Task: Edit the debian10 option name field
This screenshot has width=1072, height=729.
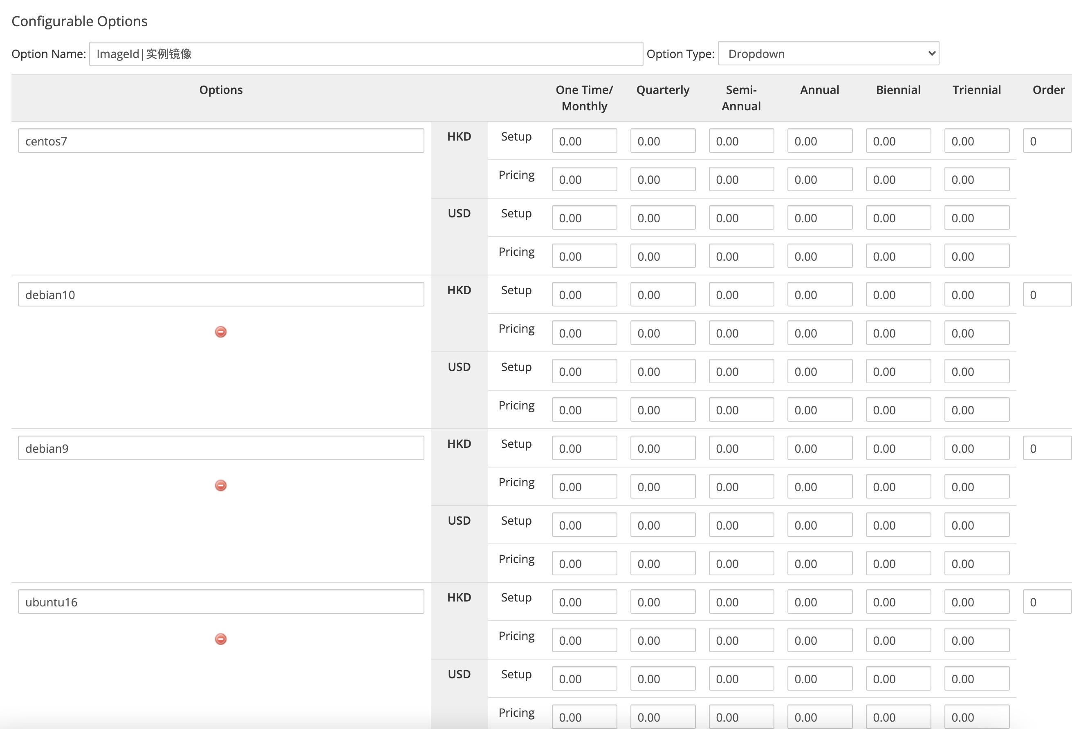Action: click(221, 294)
